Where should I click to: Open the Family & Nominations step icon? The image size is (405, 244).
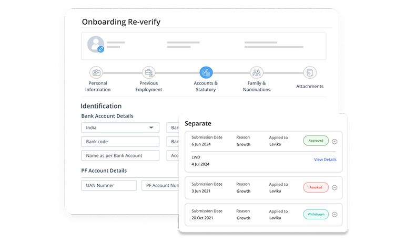pyautogui.click(x=257, y=72)
